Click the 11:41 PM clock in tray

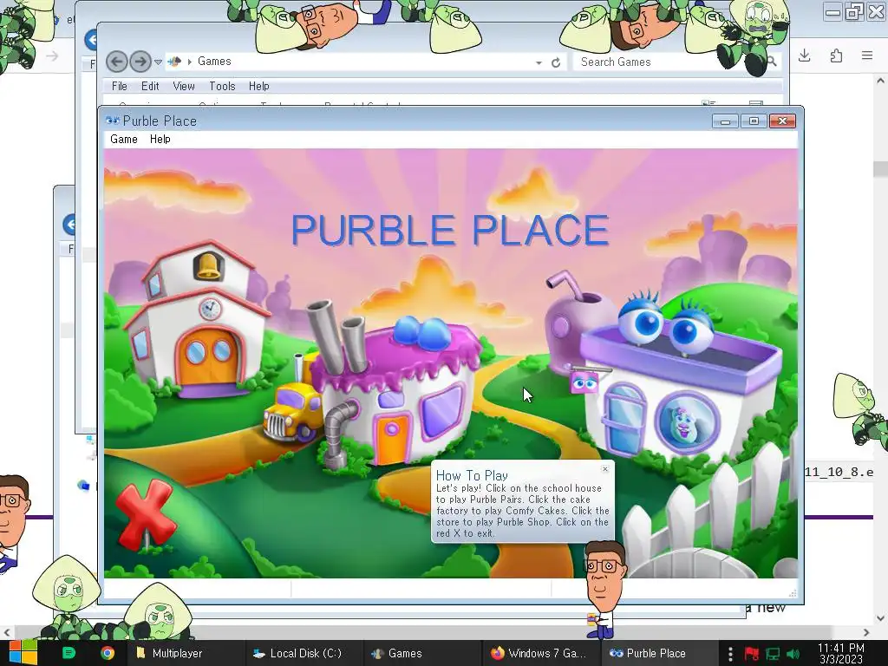tap(841, 653)
